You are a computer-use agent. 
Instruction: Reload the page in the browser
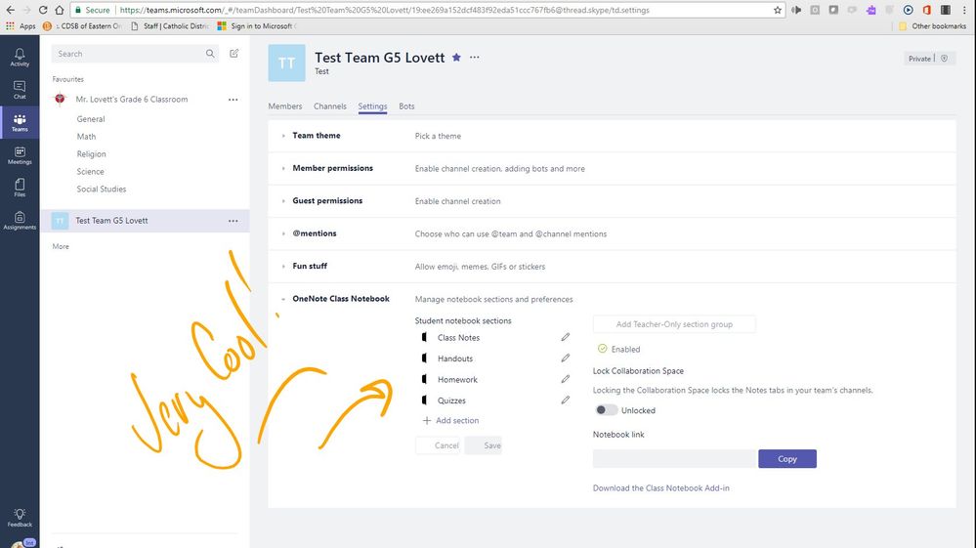coord(42,10)
